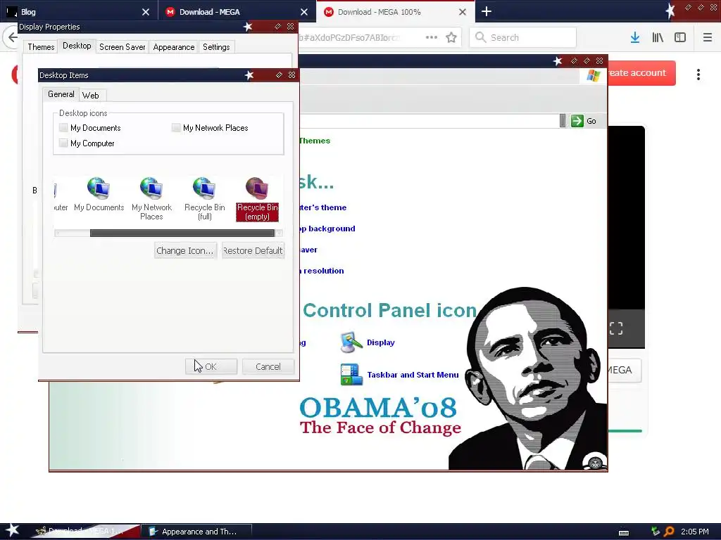The height and width of the screenshot is (540, 721).
Task: Click the star icon on Desktop Items title bar
Action: (x=249, y=75)
